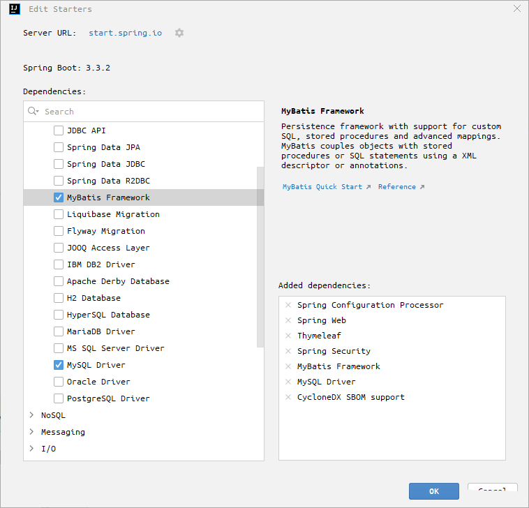Tick MariaDB Driver checkbox
This screenshot has height=508, width=529.
click(x=59, y=331)
